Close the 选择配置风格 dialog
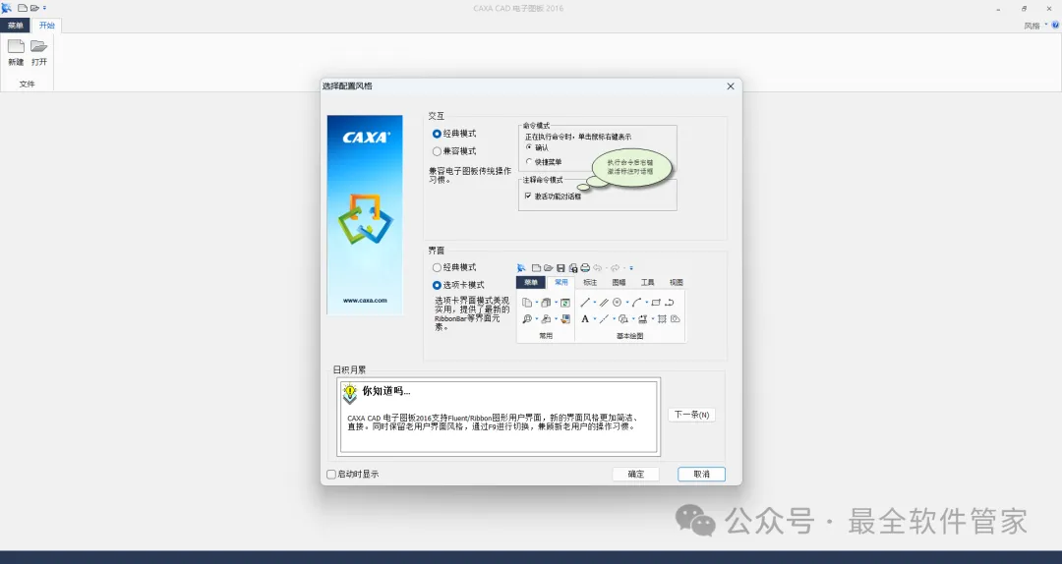 [730, 86]
